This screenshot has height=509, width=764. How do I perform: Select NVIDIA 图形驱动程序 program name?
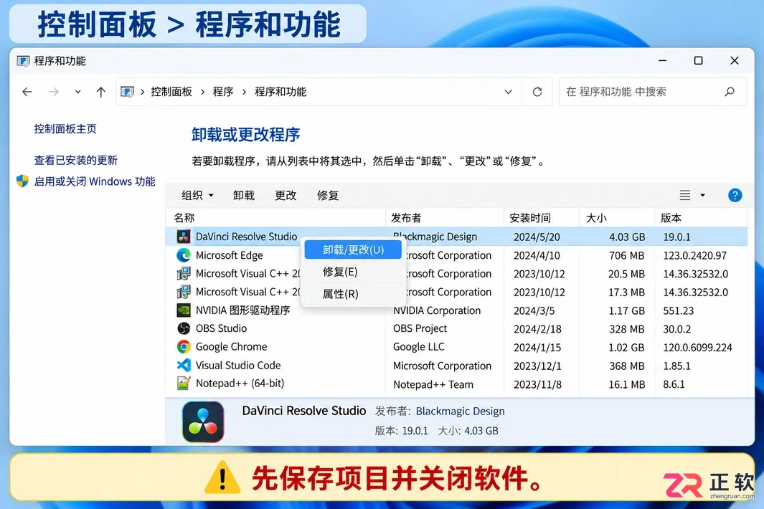tap(242, 310)
